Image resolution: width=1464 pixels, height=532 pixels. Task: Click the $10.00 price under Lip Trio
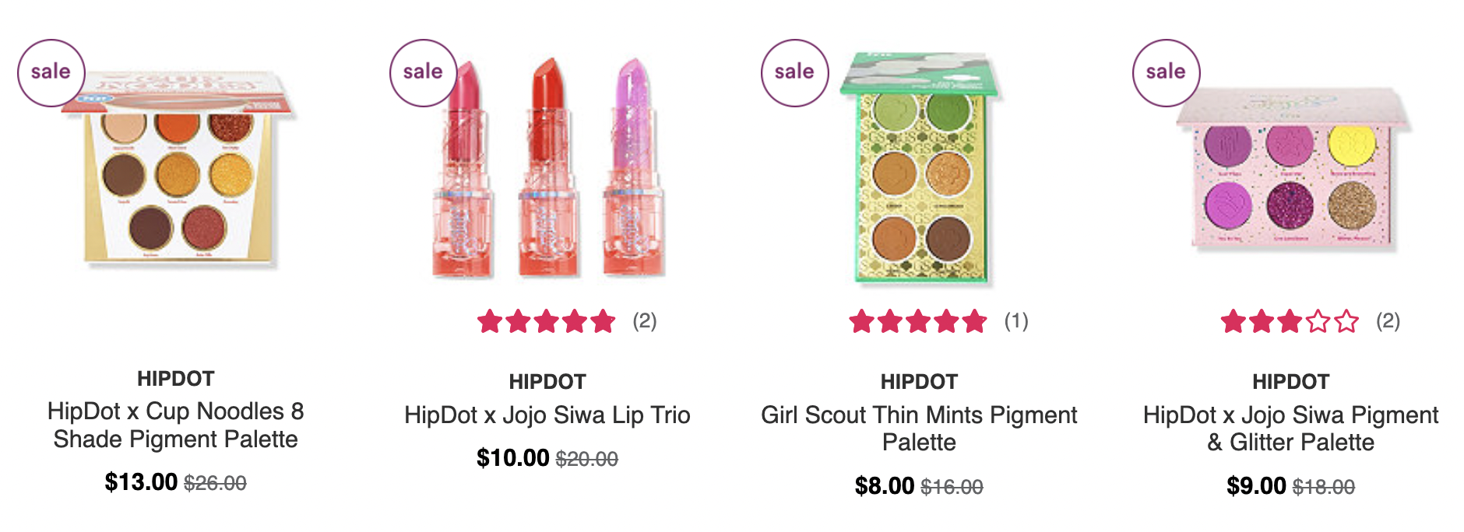coord(513,458)
